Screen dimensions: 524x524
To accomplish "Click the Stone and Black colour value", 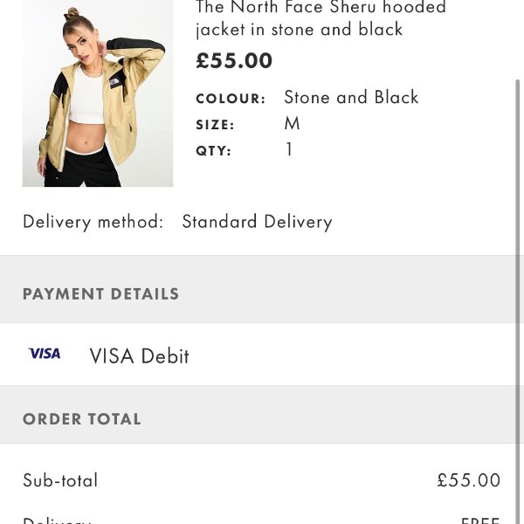I will (351, 97).
